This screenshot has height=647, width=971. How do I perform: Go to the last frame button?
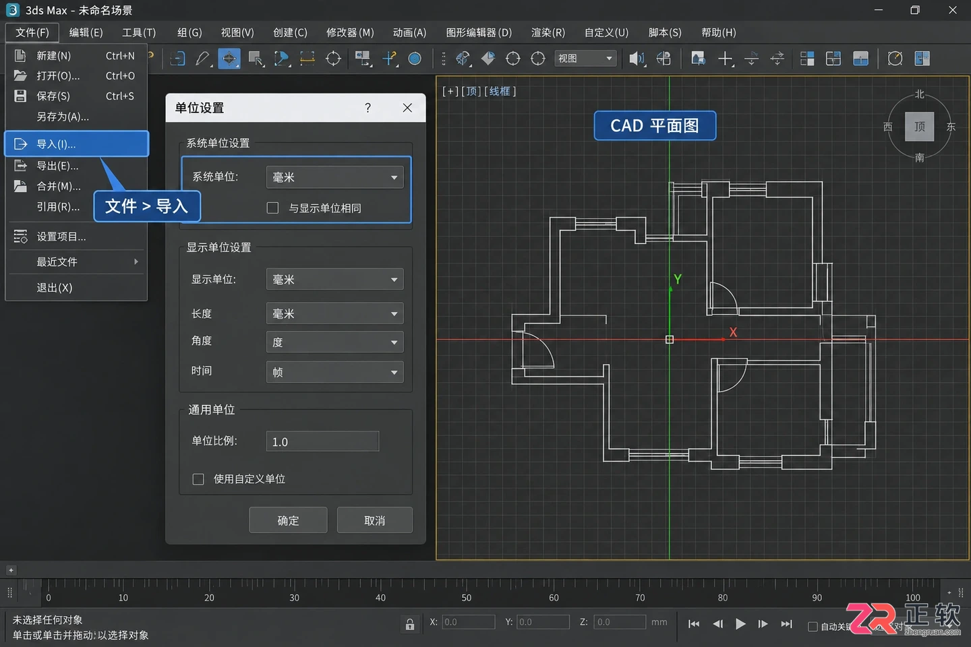pyautogui.click(x=787, y=624)
